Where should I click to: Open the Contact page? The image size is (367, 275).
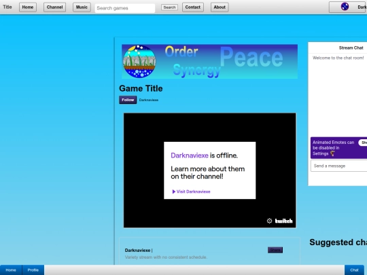click(x=193, y=7)
